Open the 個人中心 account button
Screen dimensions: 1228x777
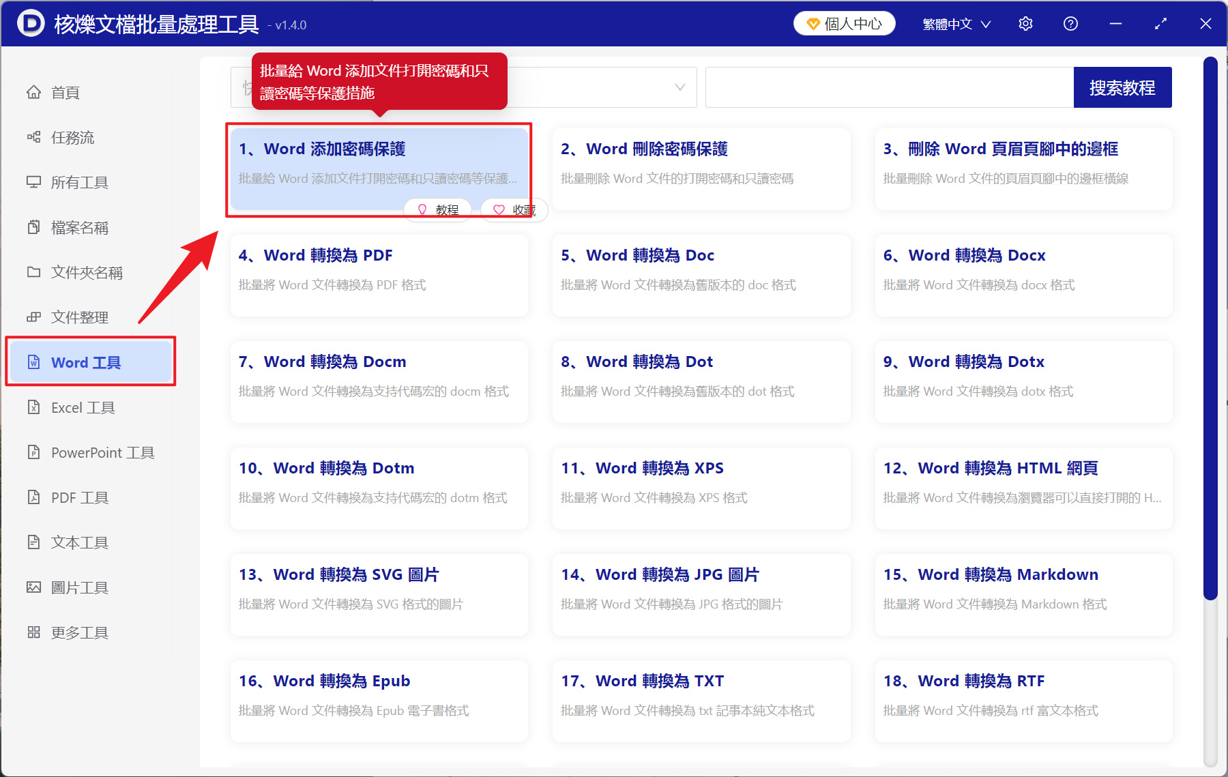point(844,23)
